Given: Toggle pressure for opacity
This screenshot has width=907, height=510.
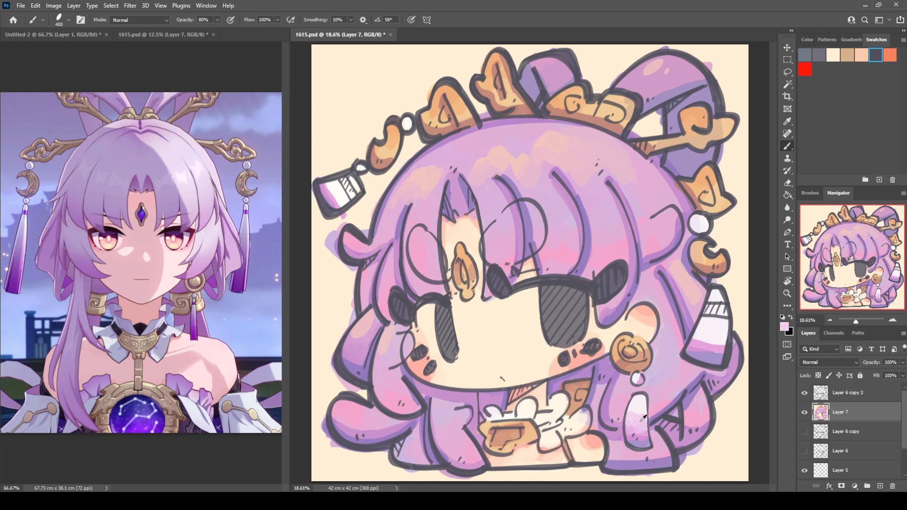Looking at the screenshot, I should [x=231, y=20].
